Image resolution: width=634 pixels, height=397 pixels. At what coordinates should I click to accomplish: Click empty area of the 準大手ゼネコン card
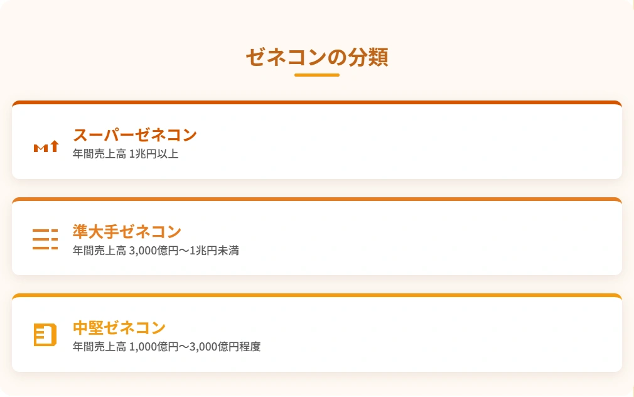pyautogui.click(x=404, y=238)
